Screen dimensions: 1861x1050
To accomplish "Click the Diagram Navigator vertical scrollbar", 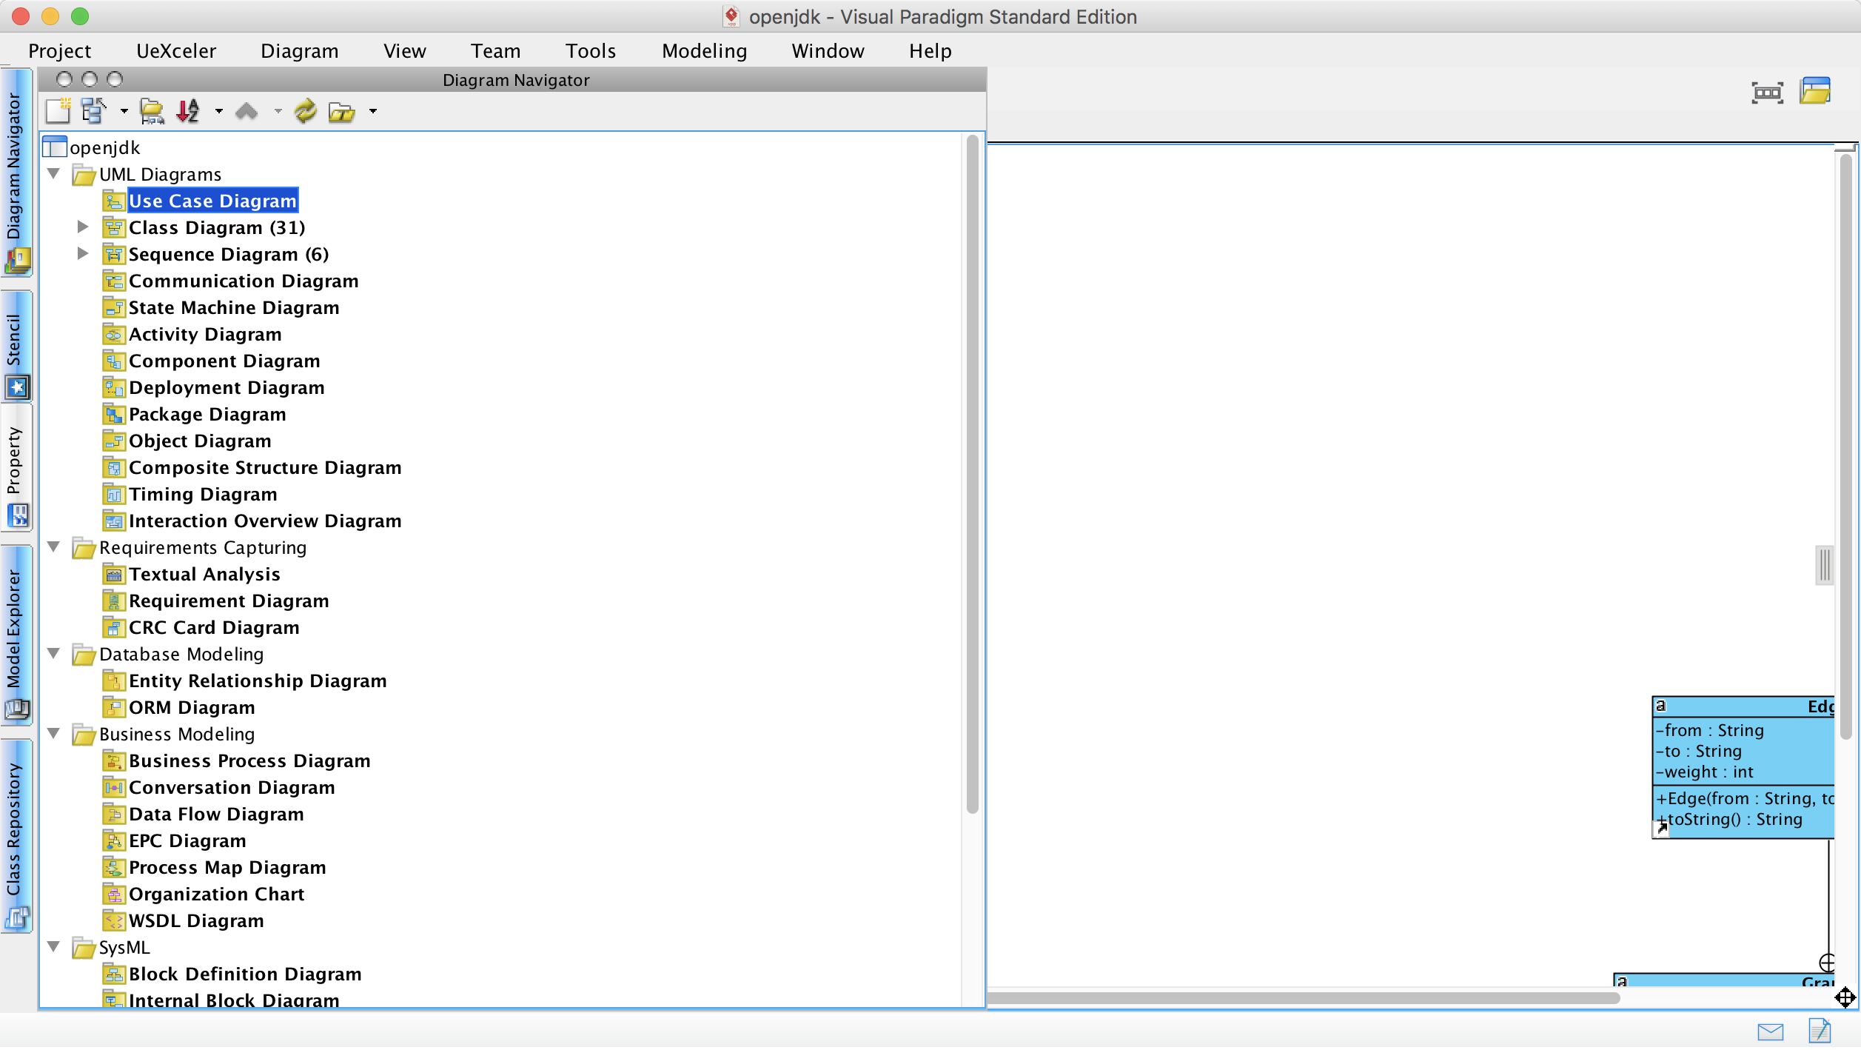I will click(x=972, y=474).
